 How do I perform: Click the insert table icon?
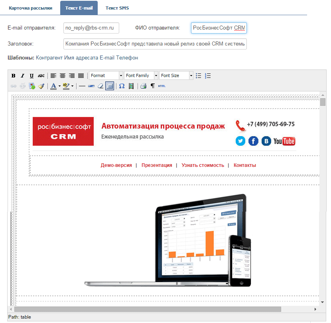coord(110,86)
